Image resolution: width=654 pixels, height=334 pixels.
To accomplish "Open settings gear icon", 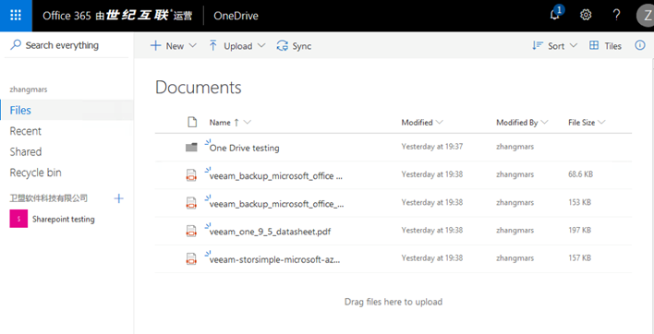I will pos(586,16).
